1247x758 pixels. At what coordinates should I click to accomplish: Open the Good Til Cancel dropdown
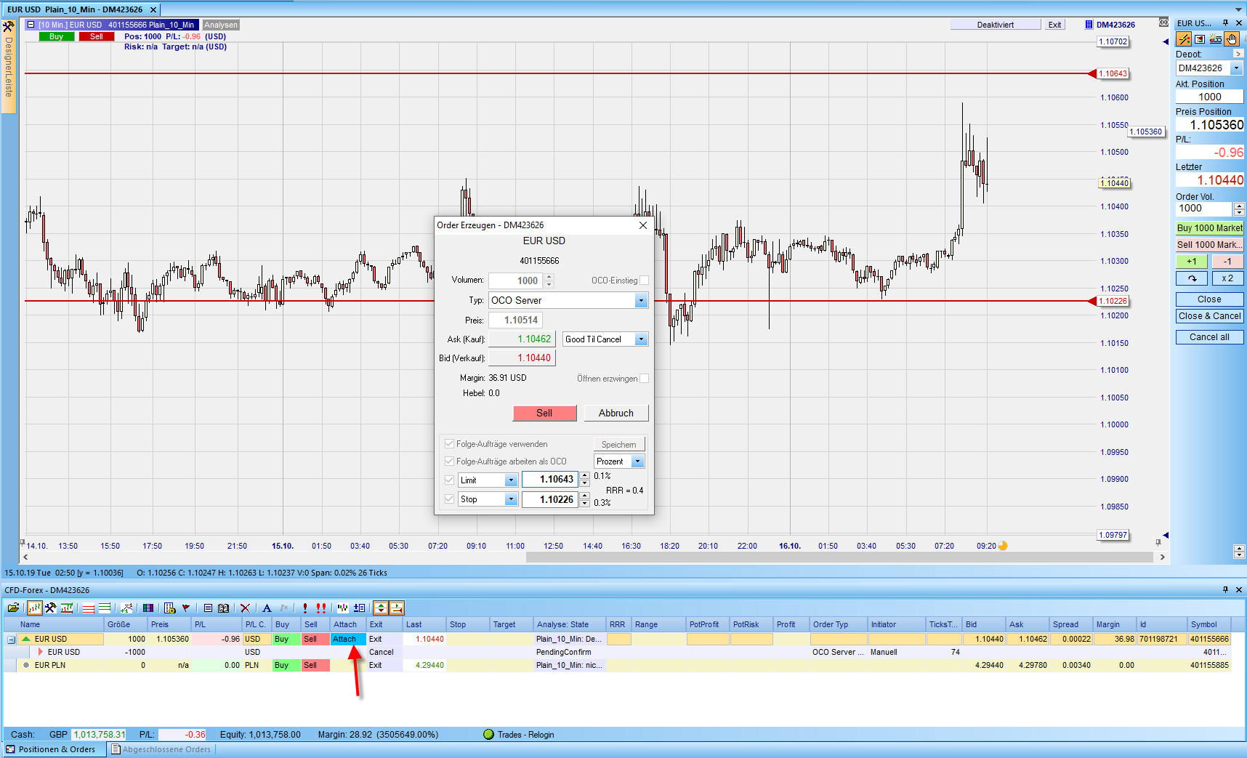click(640, 339)
